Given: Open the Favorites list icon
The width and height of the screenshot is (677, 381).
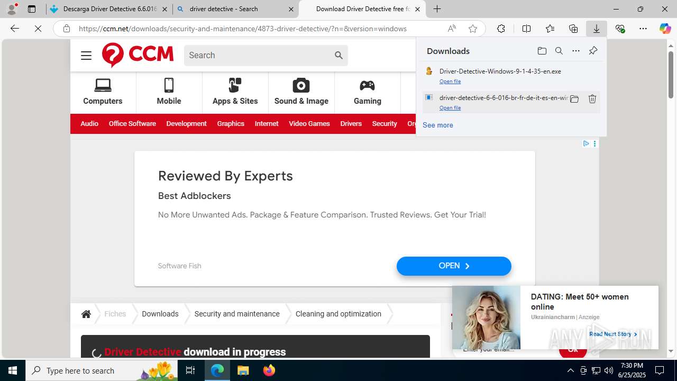Looking at the screenshot, I should pos(550,29).
